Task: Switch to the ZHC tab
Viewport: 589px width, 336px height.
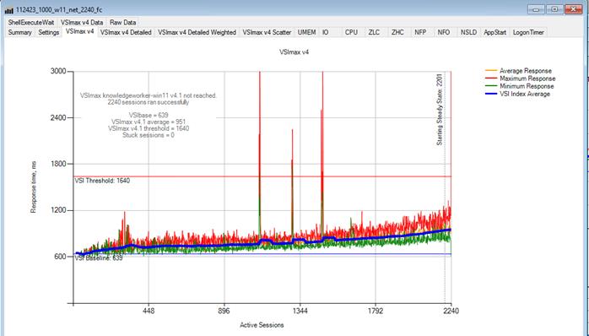Action: [397, 32]
